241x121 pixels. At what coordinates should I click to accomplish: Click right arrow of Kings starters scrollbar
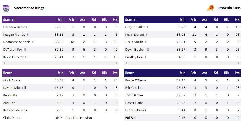point(117,63)
